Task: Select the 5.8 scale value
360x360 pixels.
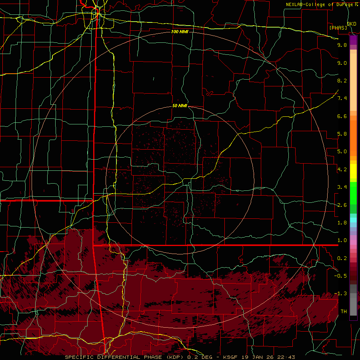Action: (342, 134)
